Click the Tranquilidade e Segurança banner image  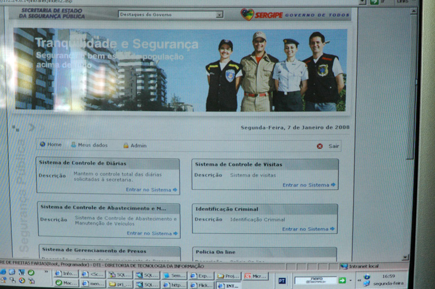pos(181,70)
